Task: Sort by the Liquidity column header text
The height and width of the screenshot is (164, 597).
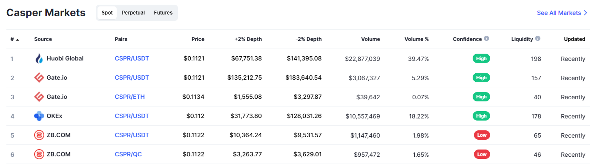Action: (522, 39)
